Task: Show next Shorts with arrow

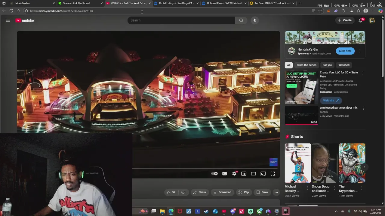Action: [x=364, y=167]
